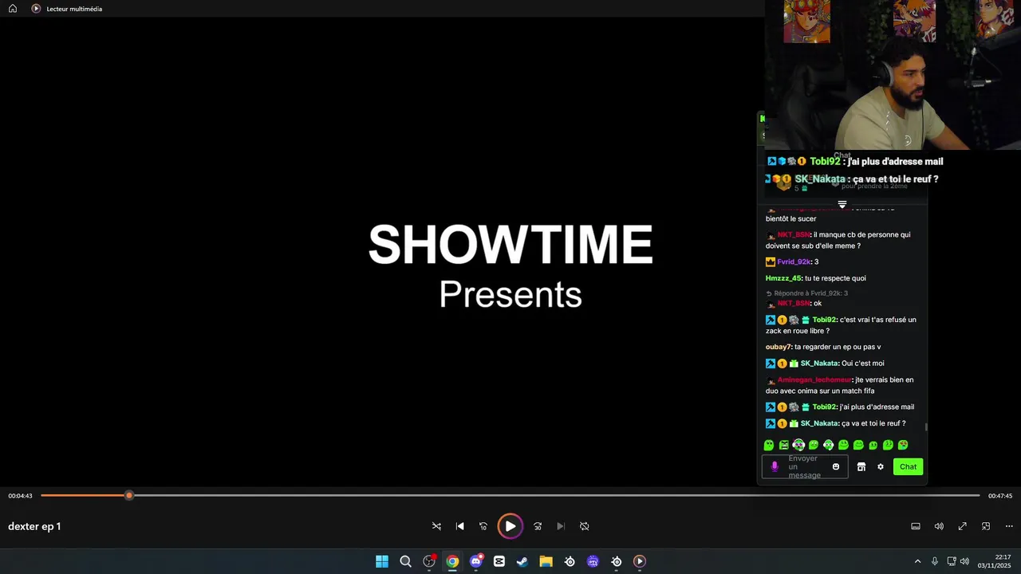Viewport: 1021px width, 574px height.
Task: Play the dexter ep 1 video
Action: click(x=510, y=526)
